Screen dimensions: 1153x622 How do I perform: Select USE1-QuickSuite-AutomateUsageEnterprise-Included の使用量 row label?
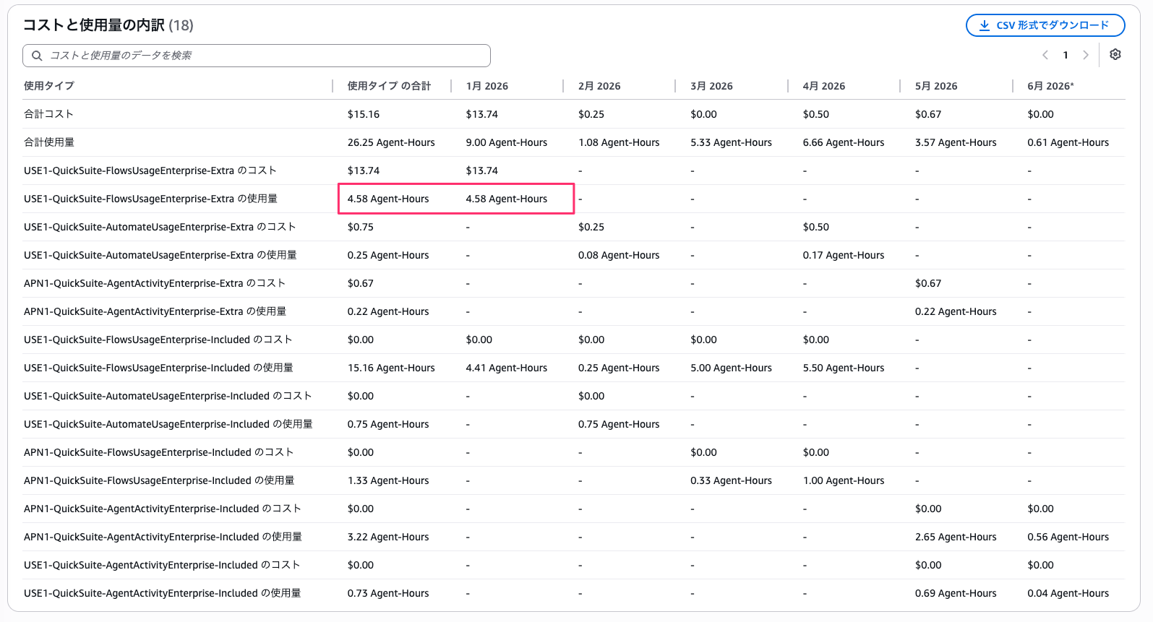coord(168,424)
